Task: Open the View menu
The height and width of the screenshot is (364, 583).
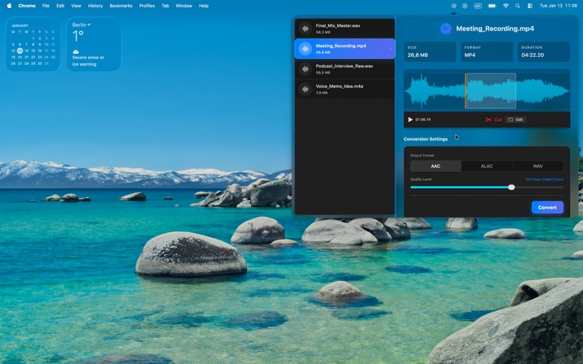Action: (x=77, y=6)
